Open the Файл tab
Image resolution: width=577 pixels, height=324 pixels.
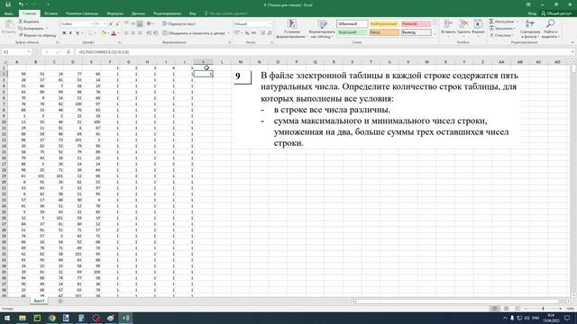click(x=9, y=13)
